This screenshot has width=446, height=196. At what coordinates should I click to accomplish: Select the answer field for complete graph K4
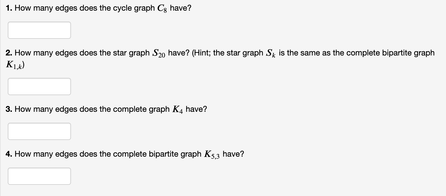click(x=39, y=131)
